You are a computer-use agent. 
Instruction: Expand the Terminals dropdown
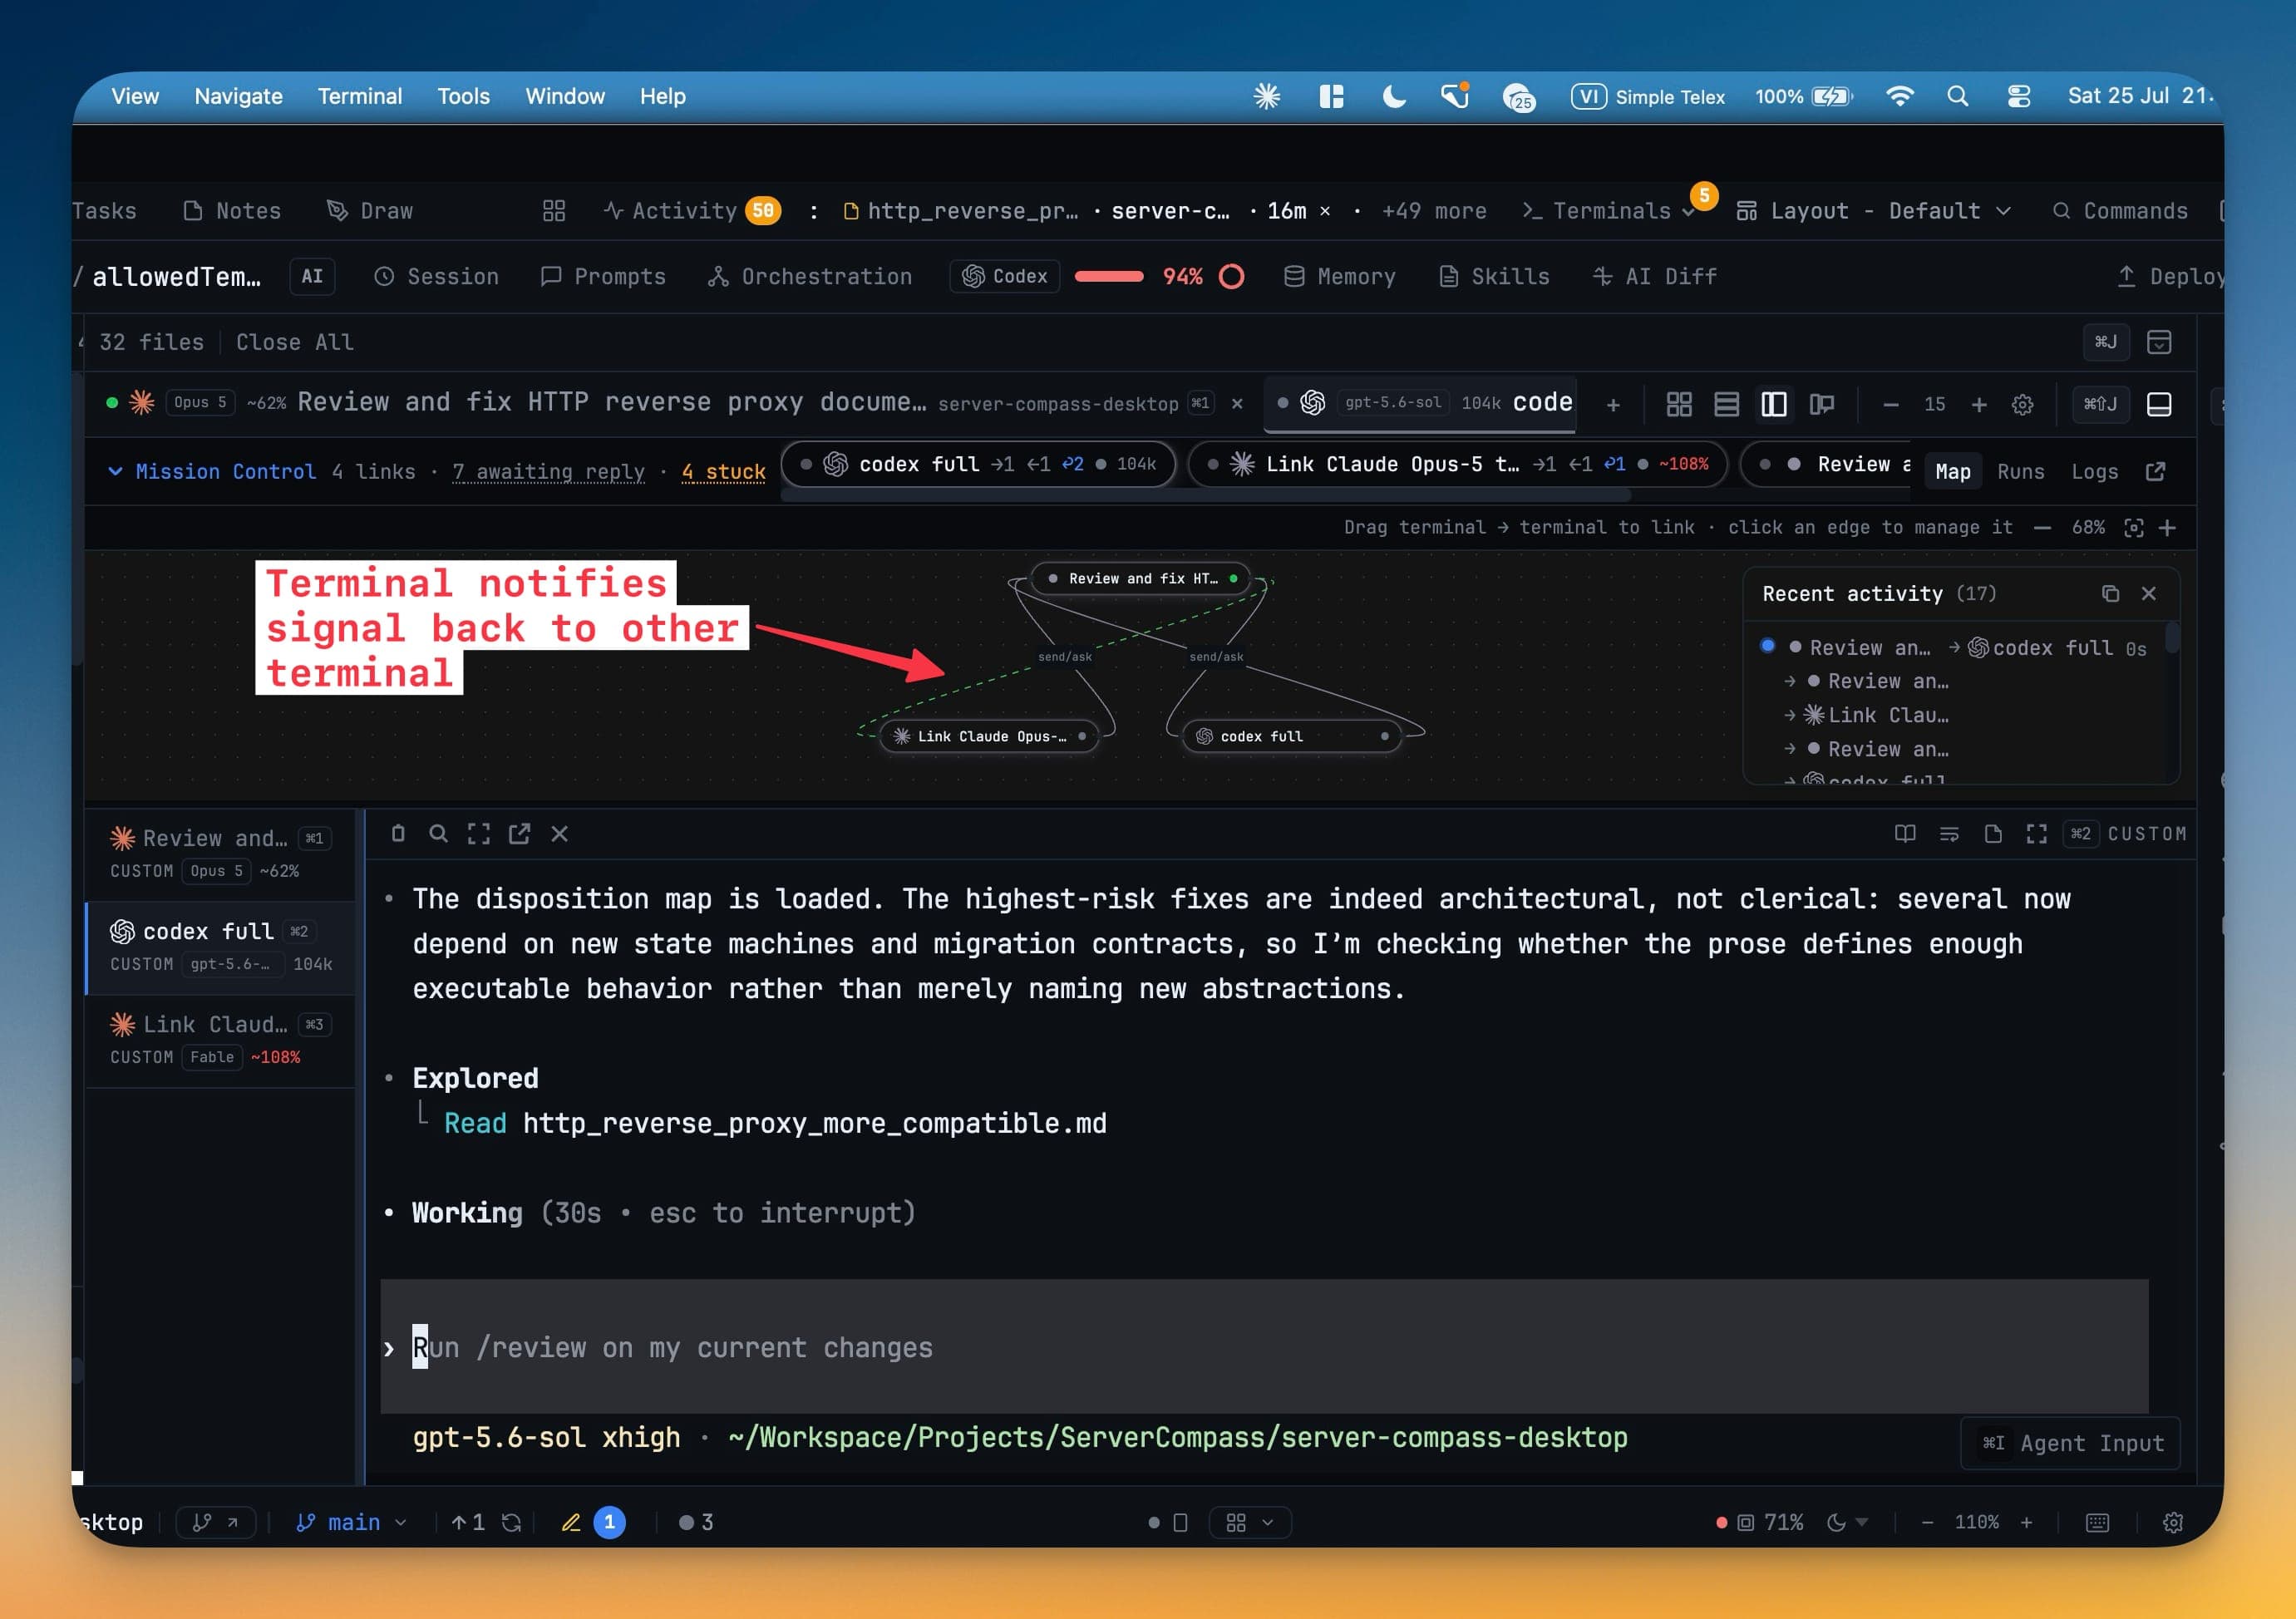coord(1608,210)
